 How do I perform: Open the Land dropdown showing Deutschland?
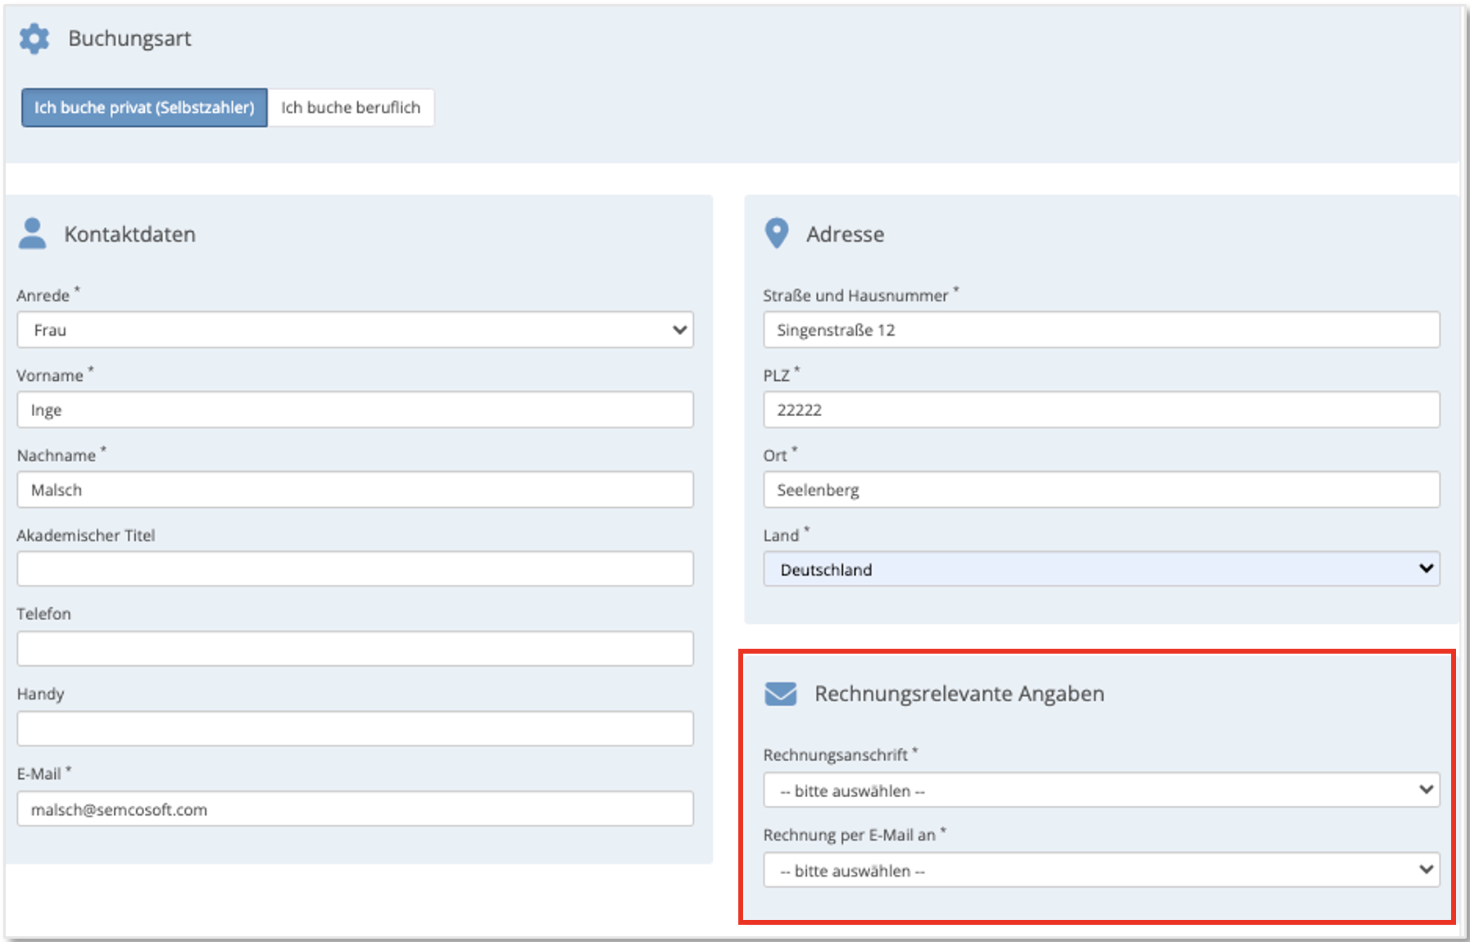[x=1100, y=568]
